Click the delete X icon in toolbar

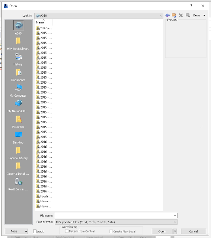pos(180,15)
